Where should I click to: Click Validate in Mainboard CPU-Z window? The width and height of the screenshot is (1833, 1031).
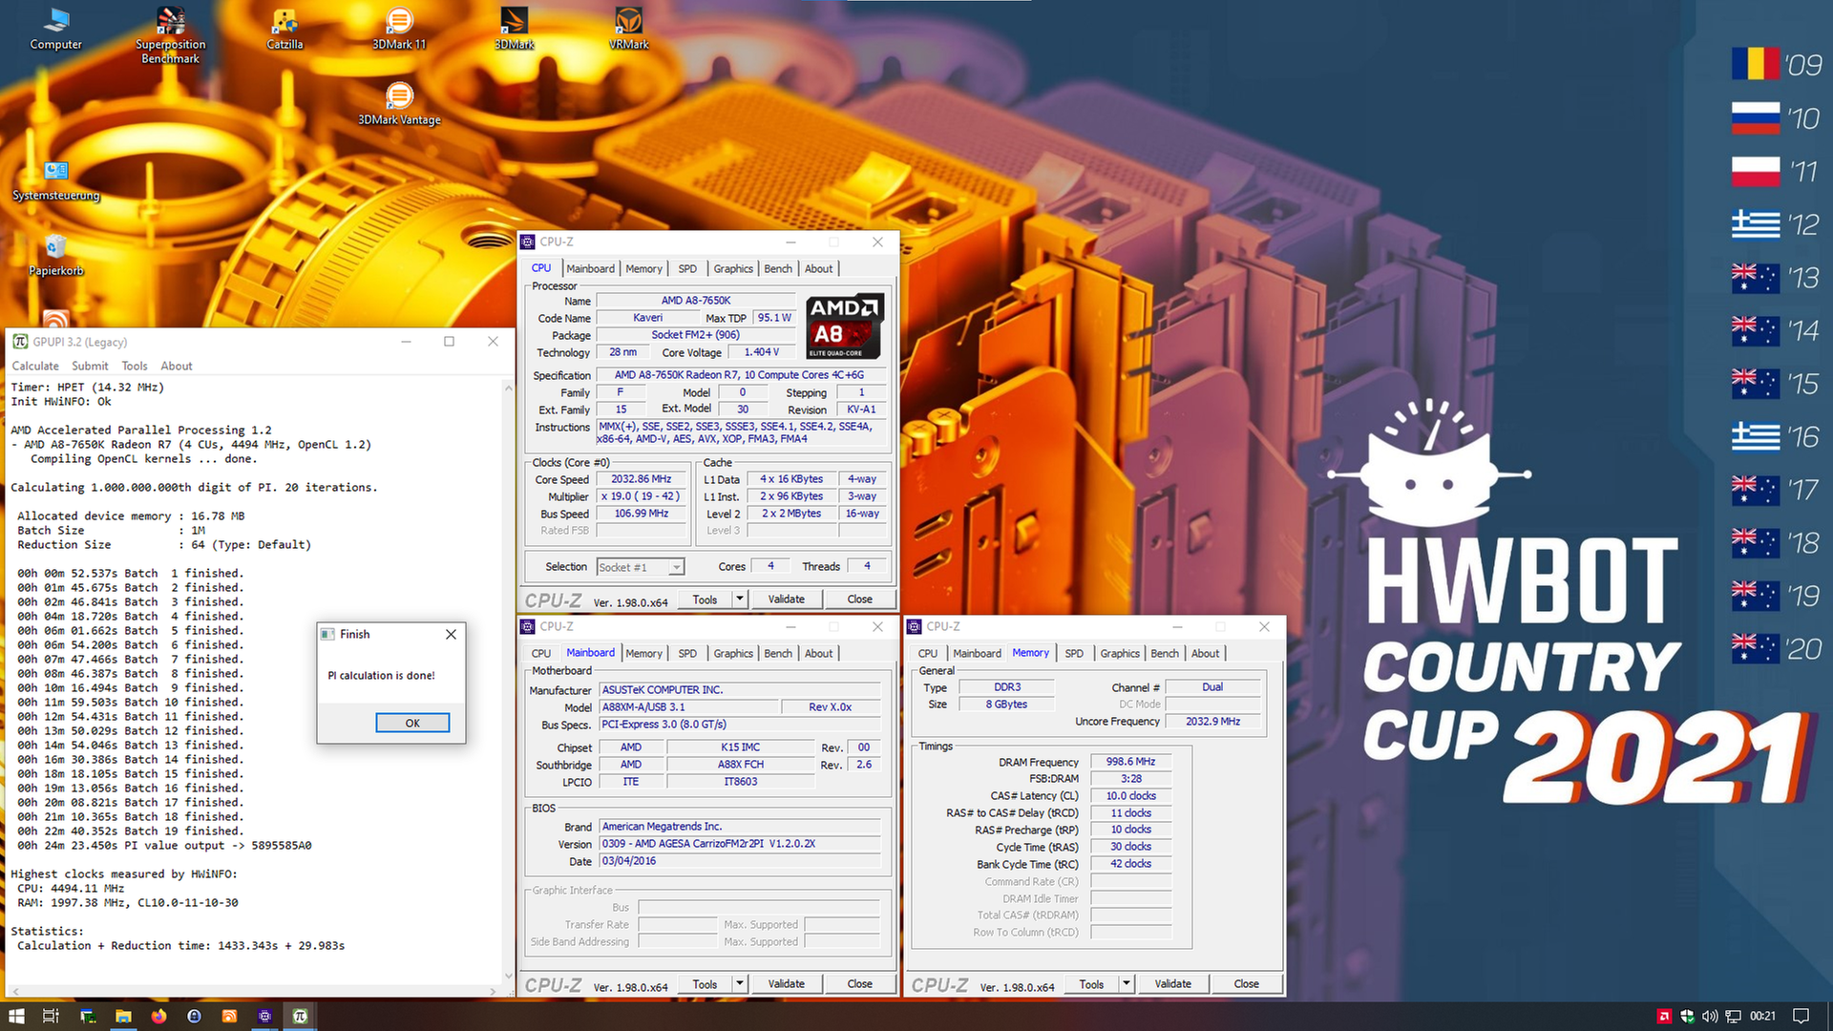click(786, 983)
